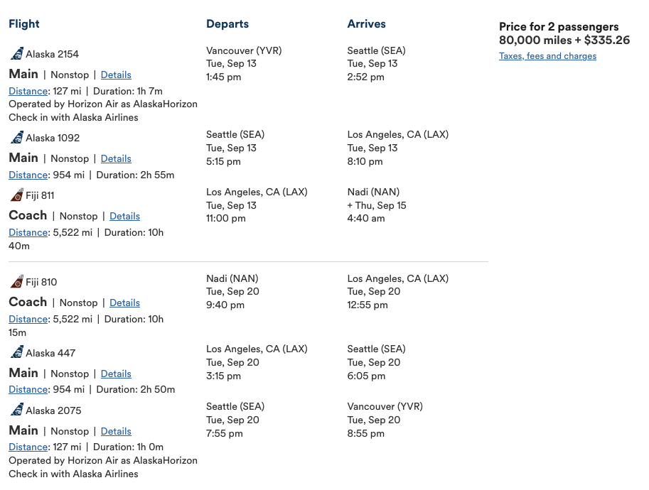This screenshot has height=490, width=649.
Task: Click Distance link for Alaska 447
Action: [28, 389]
